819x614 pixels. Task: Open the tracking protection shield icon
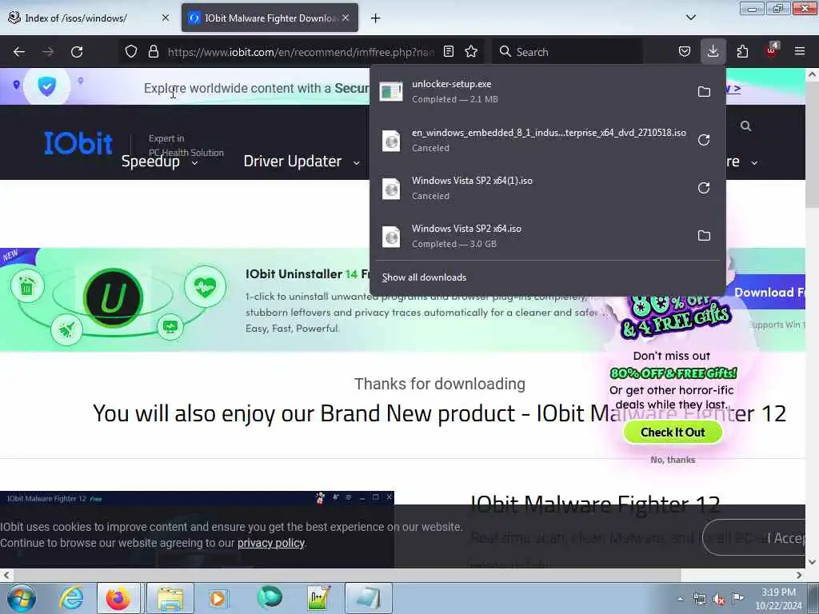coord(131,52)
